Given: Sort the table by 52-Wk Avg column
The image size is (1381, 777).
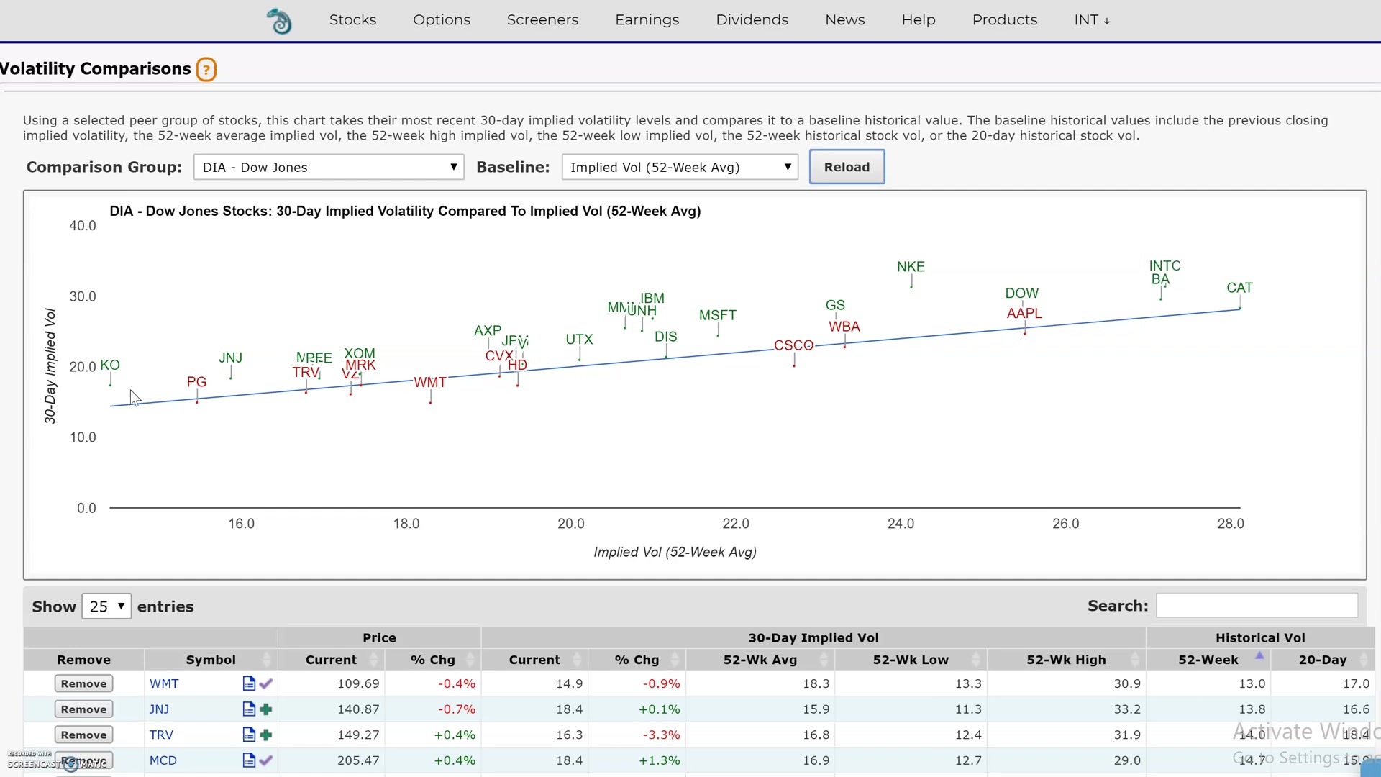Looking at the screenshot, I should tap(760, 660).
